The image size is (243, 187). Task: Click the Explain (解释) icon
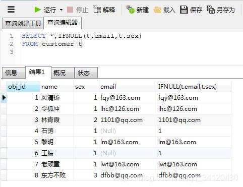point(97,9)
